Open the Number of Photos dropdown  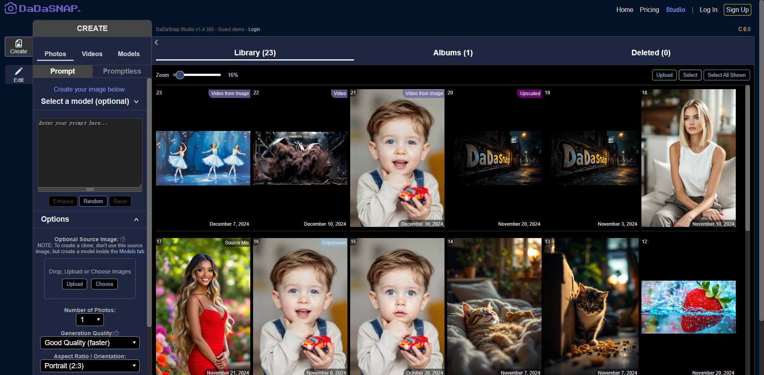[90, 320]
